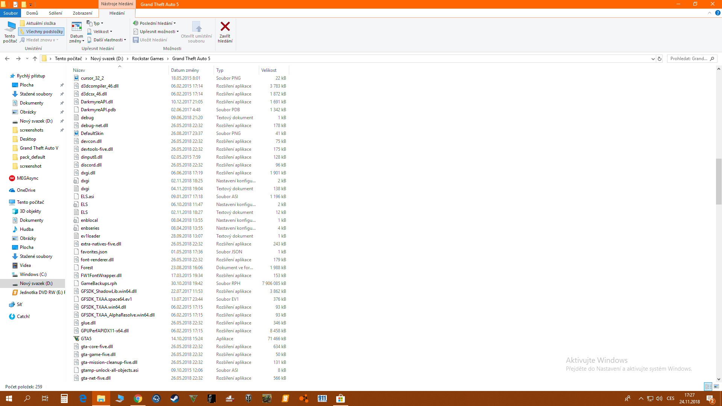Sort files by the Velikost column header
Image resolution: width=722 pixels, height=406 pixels.
click(x=268, y=70)
